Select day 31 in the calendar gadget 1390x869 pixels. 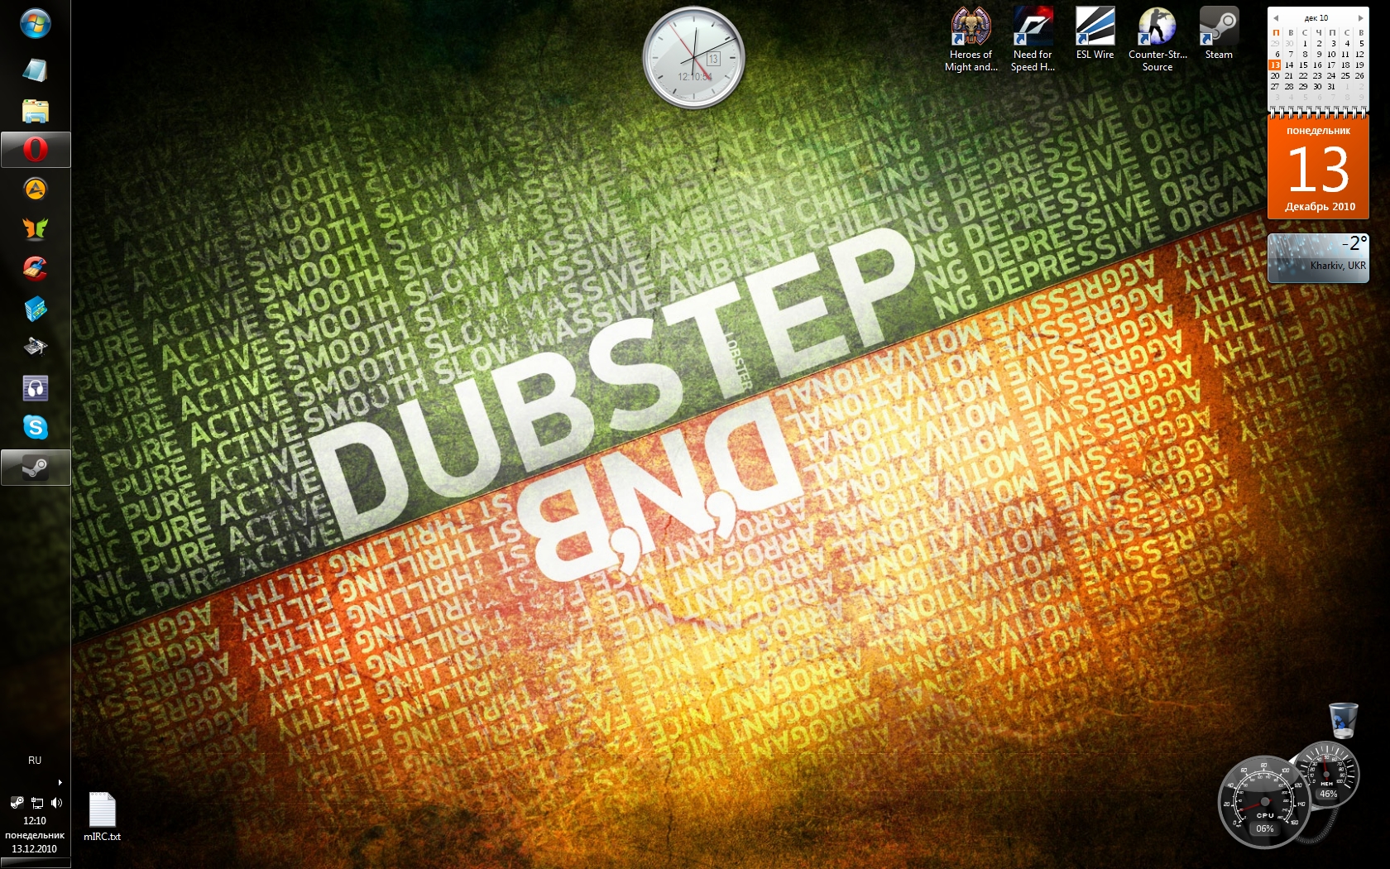(1331, 86)
